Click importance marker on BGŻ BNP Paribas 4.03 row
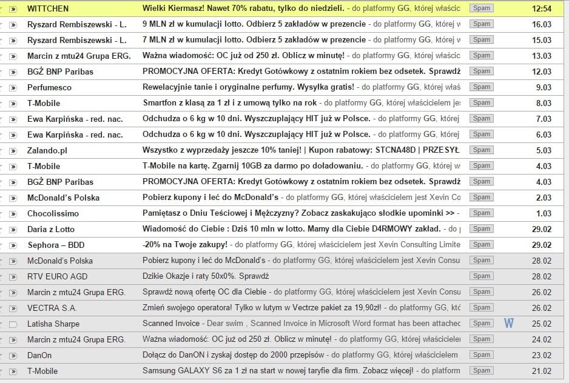569x383 pixels. [13, 183]
